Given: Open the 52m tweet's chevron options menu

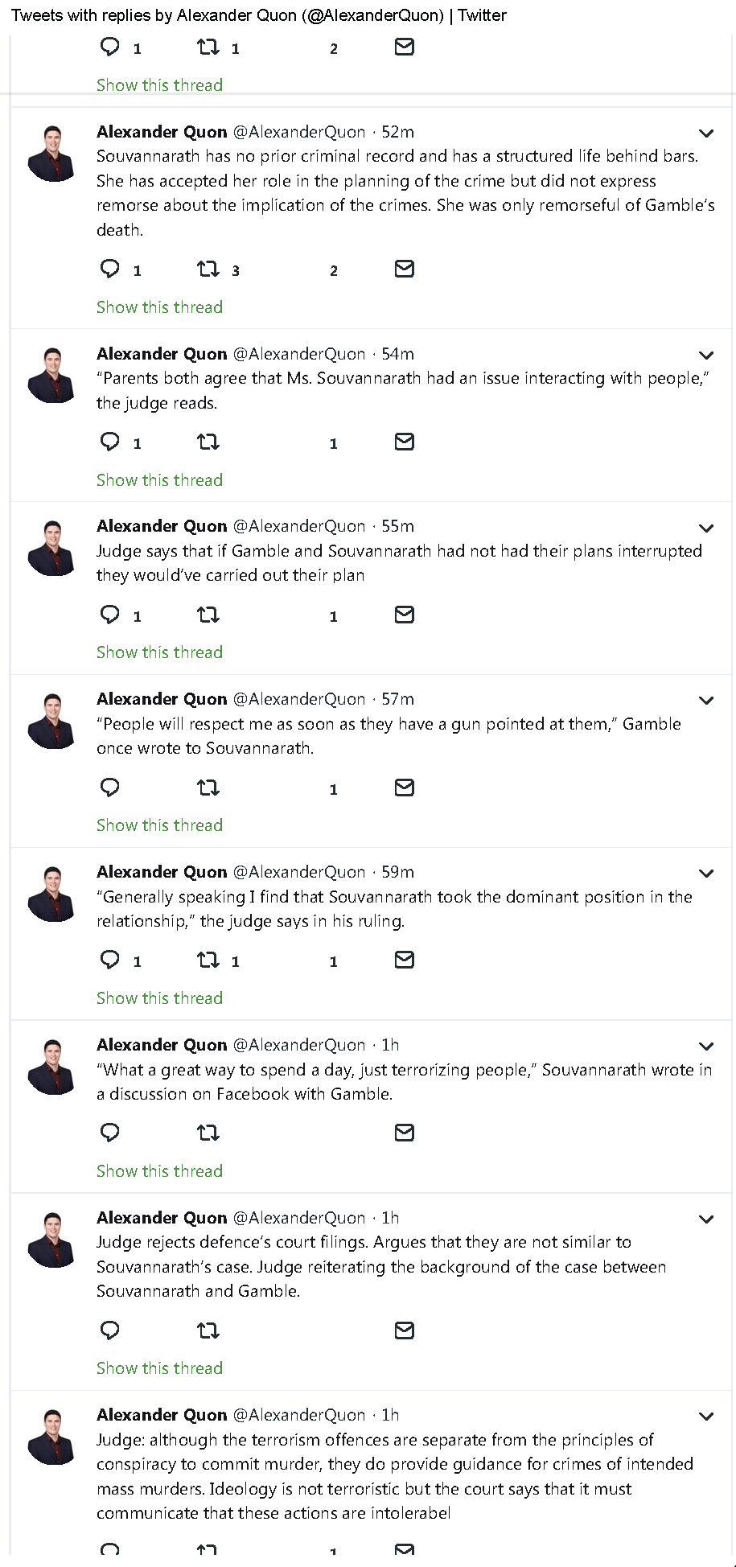Looking at the screenshot, I should pyautogui.click(x=706, y=134).
